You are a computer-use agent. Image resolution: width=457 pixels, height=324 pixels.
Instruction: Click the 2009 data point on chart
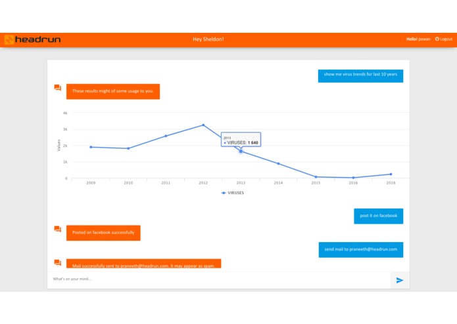tap(91, 147)
